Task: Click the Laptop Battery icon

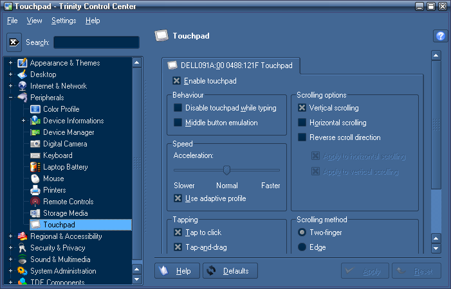Action: [x=35, y=167]
